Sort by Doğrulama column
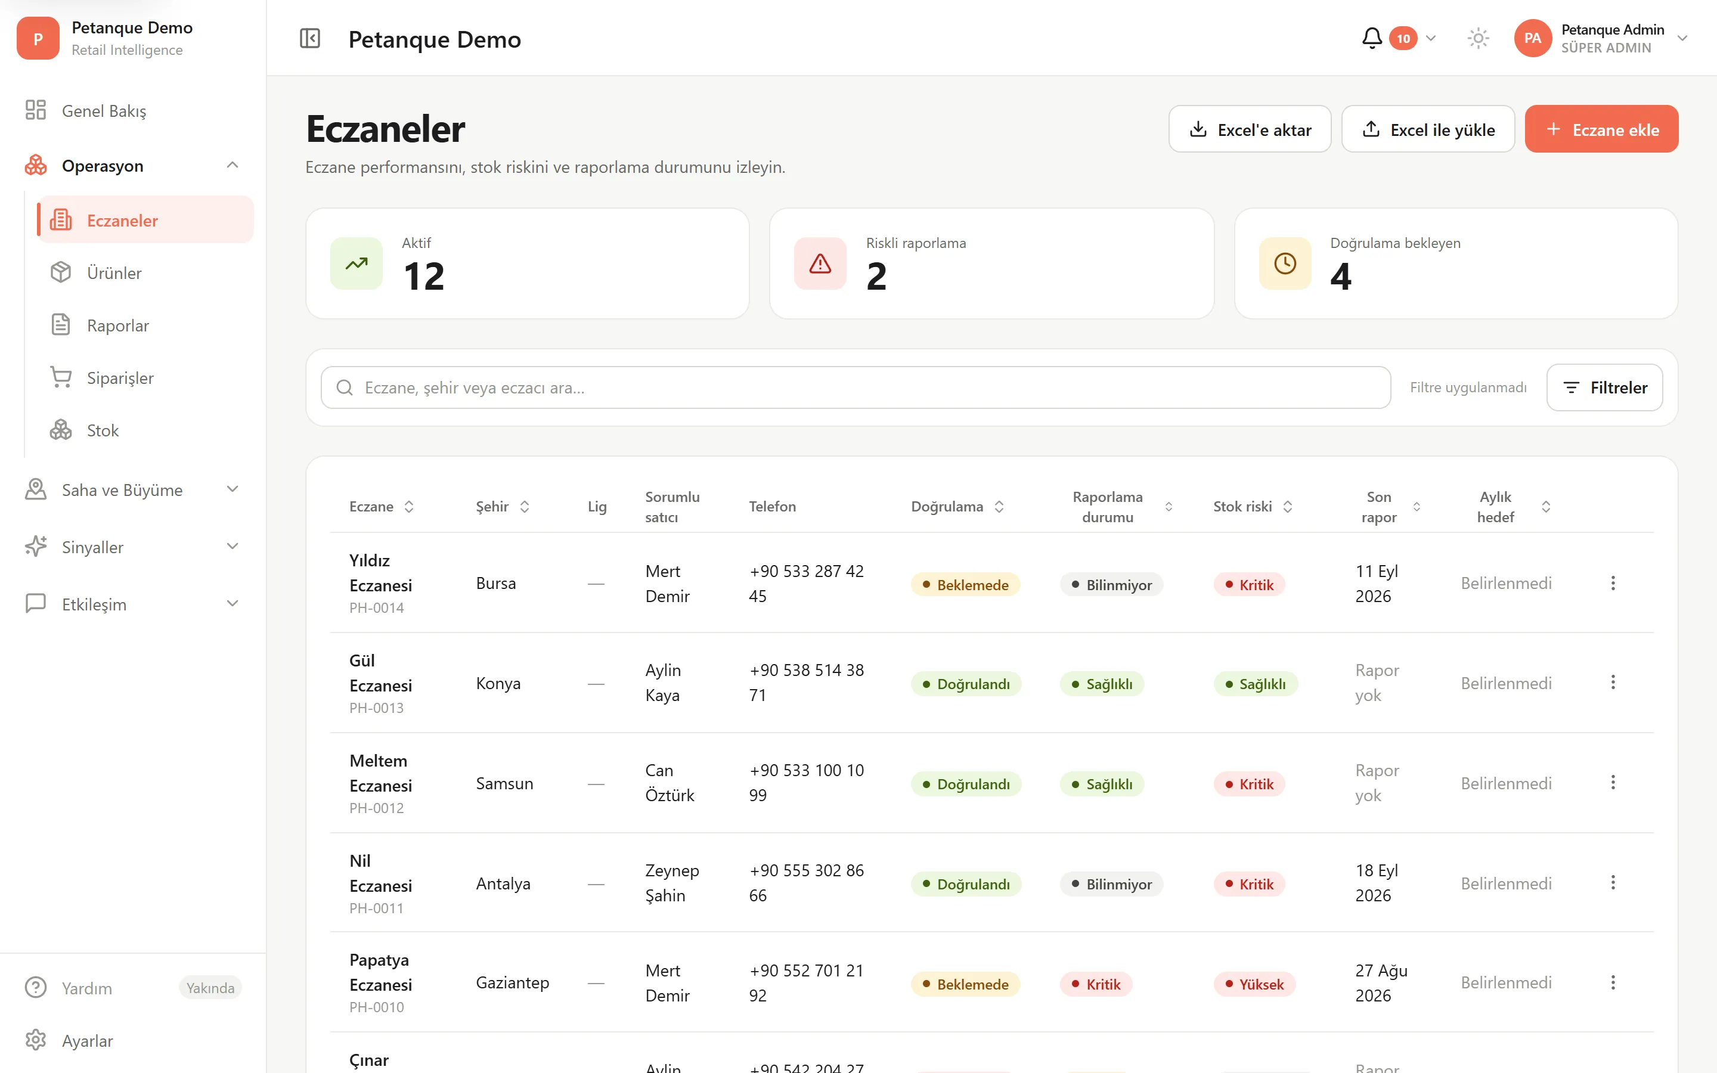Image resolution: width=1717 pixels, height=1073 pixels. coord(958,507)
